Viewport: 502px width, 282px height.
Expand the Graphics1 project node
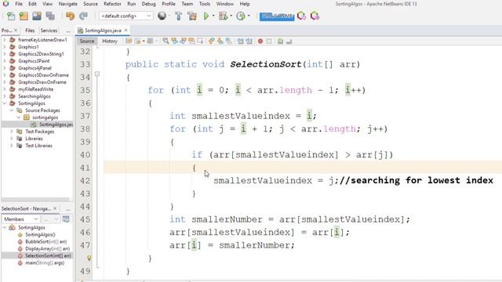coord(5,47)
